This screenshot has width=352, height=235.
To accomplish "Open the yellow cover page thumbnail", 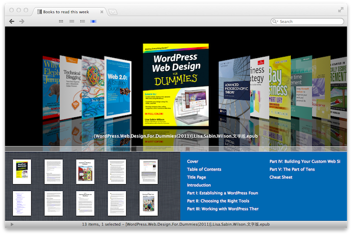I will point(22,172).
